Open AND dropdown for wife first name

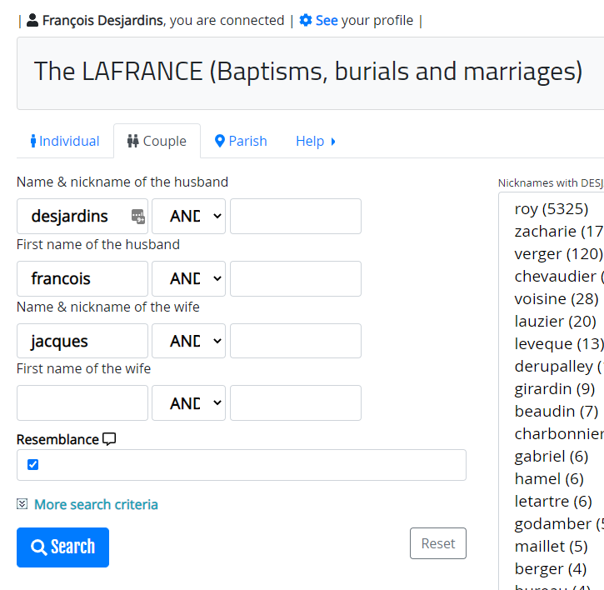point(189,403)
